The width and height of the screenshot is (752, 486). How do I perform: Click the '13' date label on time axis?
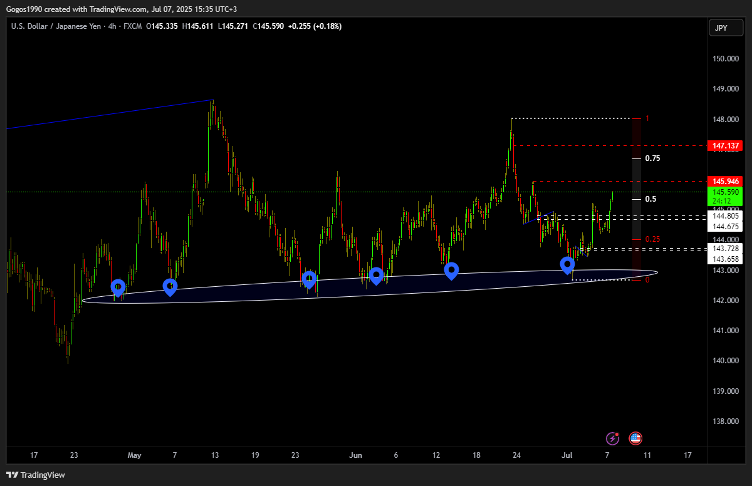click(x=216, y=455)
